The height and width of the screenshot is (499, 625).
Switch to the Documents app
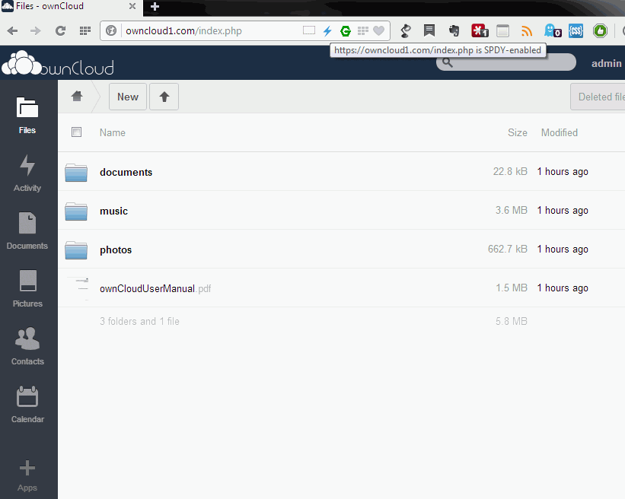pos(27,231)
